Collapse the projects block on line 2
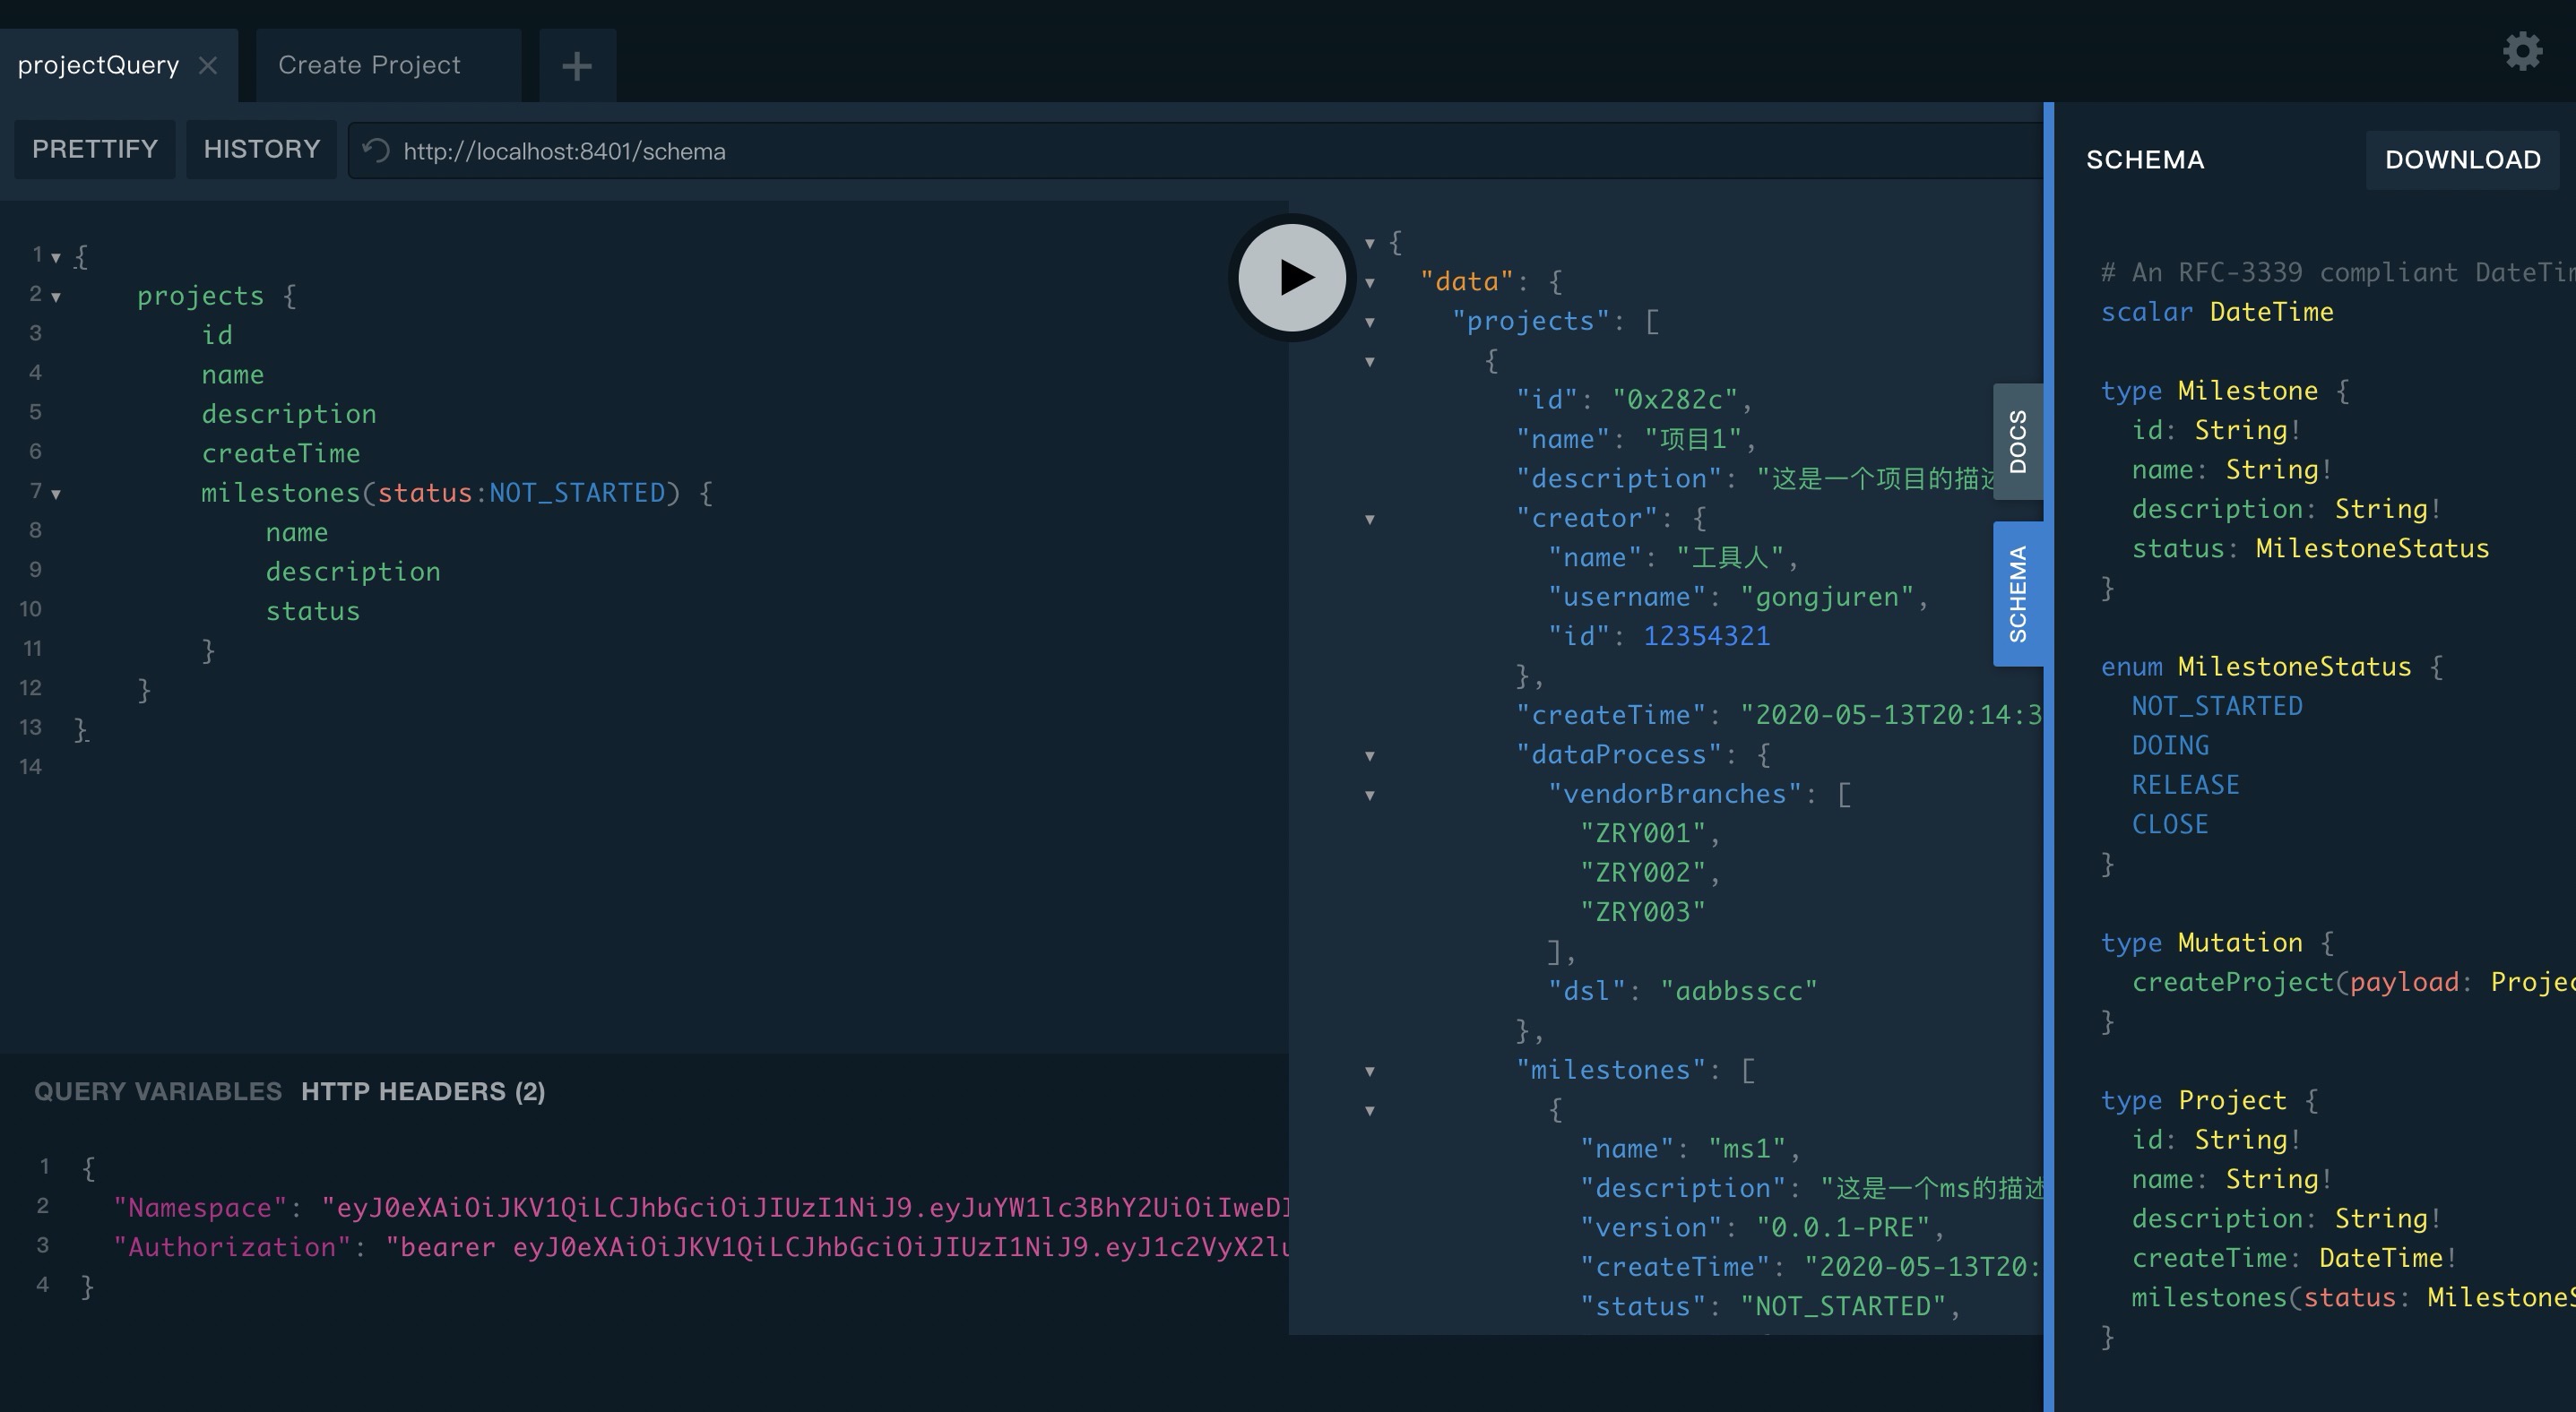Screen dimensions: 2576x1412 coord(56,297)
